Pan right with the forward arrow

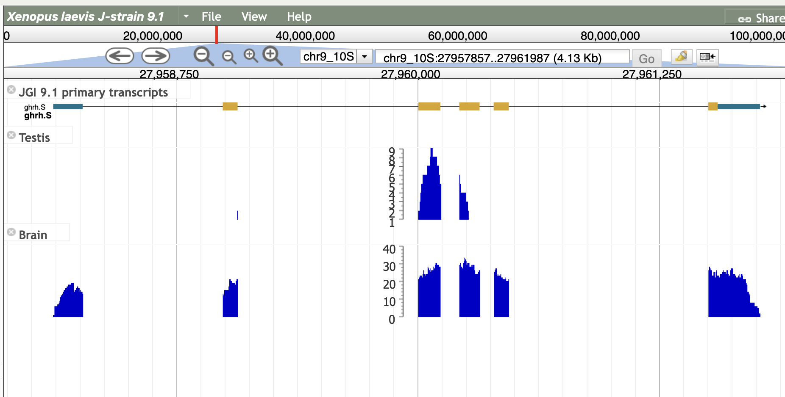tap(156, 56)
